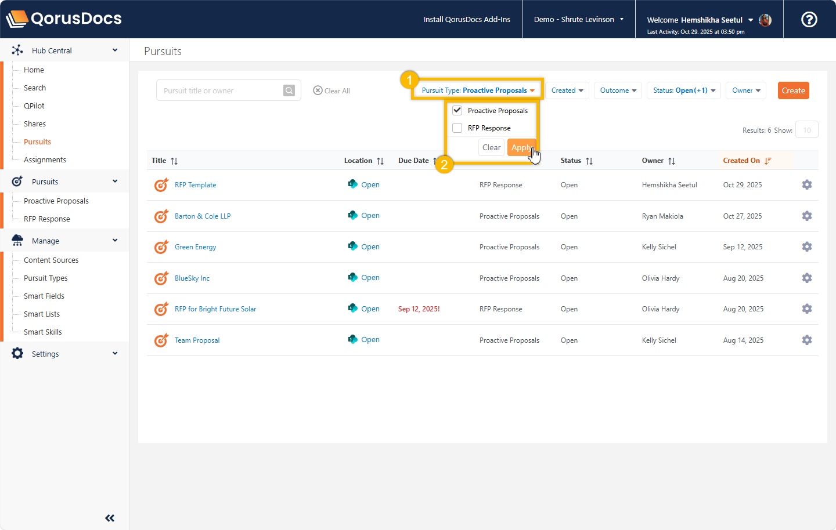Image resolution: width=836 pixels, height=530 pixels.
Task: Click the Pursuit title or owner search field
Action: 221,90
